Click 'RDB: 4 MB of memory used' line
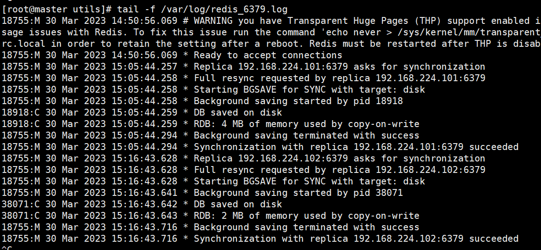The image size is (541, 250). tap(306, 124)
